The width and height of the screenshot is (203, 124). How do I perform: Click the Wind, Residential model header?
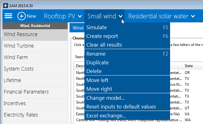point(35,26)
